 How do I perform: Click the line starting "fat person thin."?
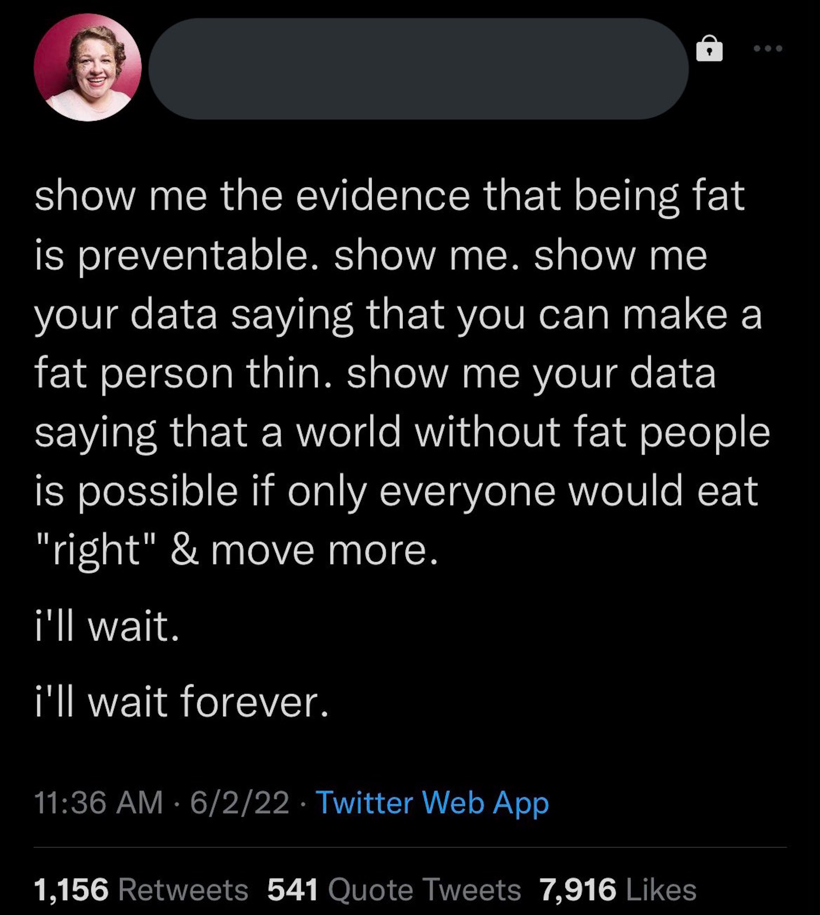click(x=375, y=373)
